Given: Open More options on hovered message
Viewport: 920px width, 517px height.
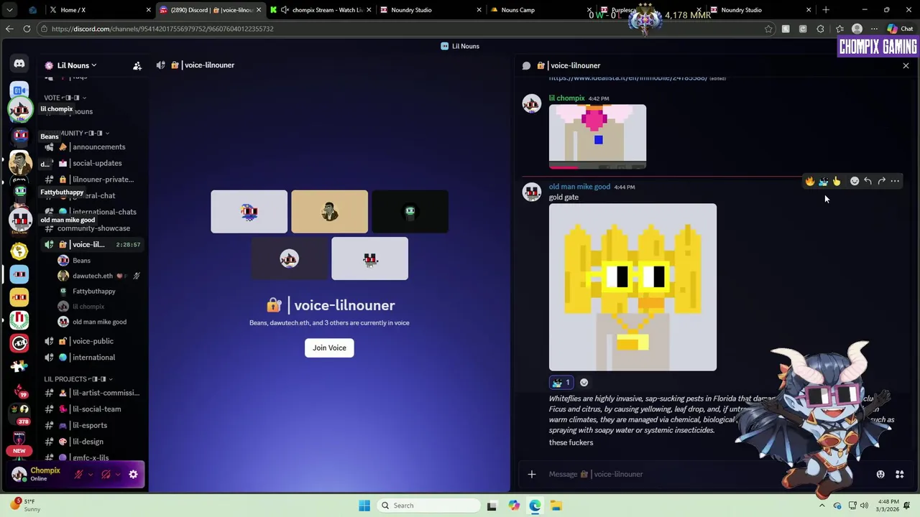Looking at the screenshot, I should click(x=895, y=182).
